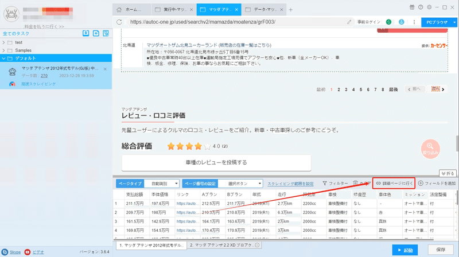Close the 実行中-マツ tab
Image resolution: width=459 pixels, height=257 pixels.
(192, 10)
